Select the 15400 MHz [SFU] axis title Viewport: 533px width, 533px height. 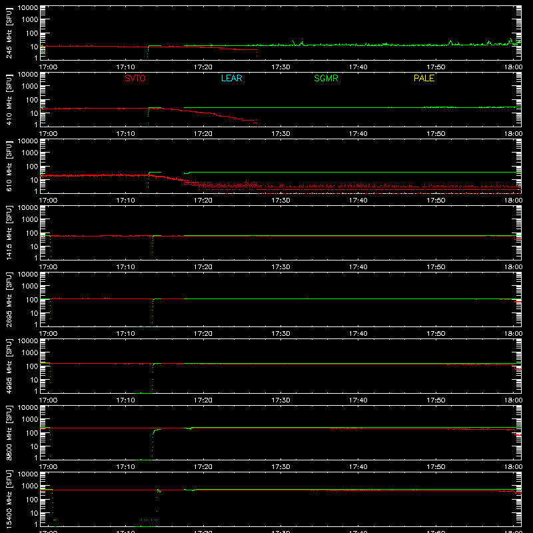[9, 499]
